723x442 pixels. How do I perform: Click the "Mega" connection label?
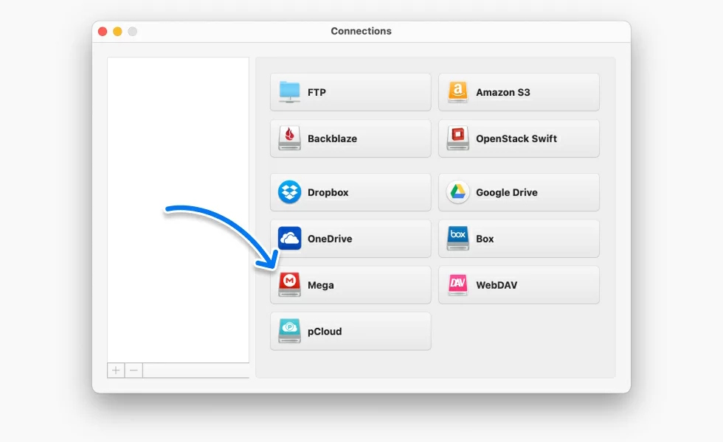coord(321,285)
